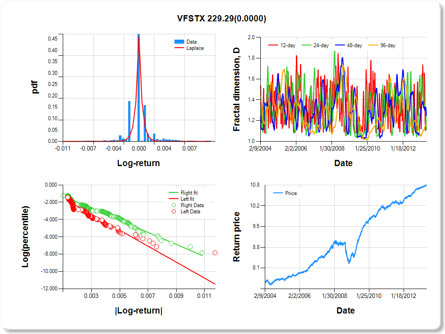The height and width of the screenshot is (334, 445).
Task: Click the 'Right Data' legend label
Action: (192, 205)
